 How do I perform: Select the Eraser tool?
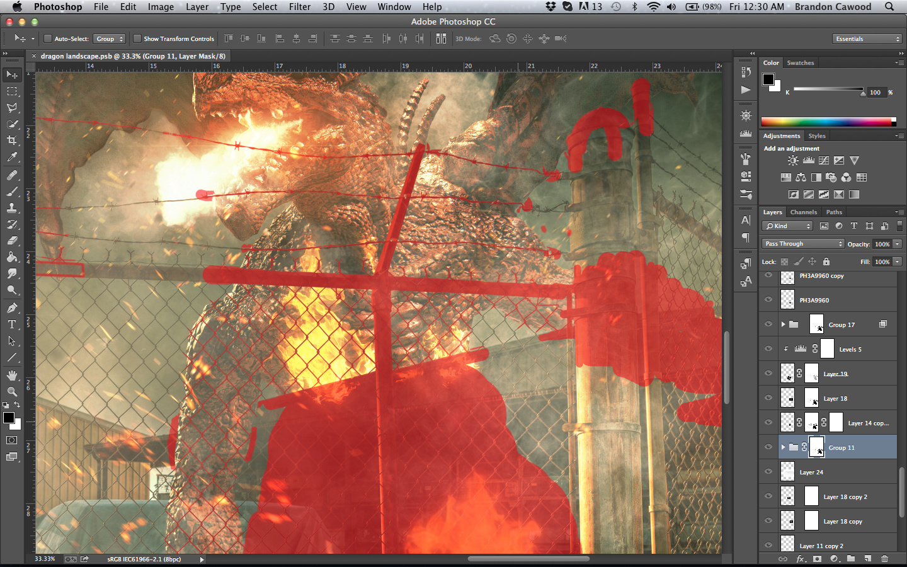(12, 241)
